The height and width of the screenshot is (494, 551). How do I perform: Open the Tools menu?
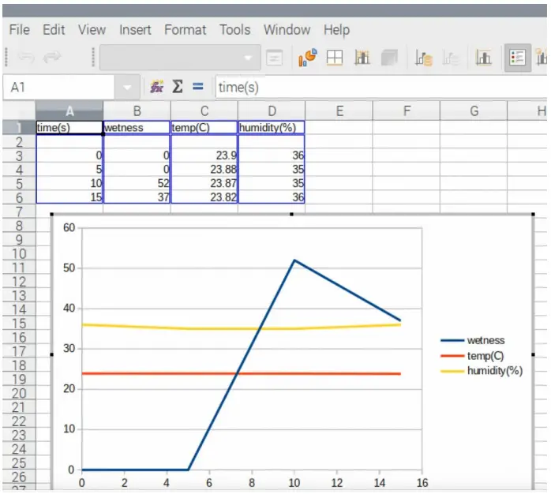pos(235,30)
